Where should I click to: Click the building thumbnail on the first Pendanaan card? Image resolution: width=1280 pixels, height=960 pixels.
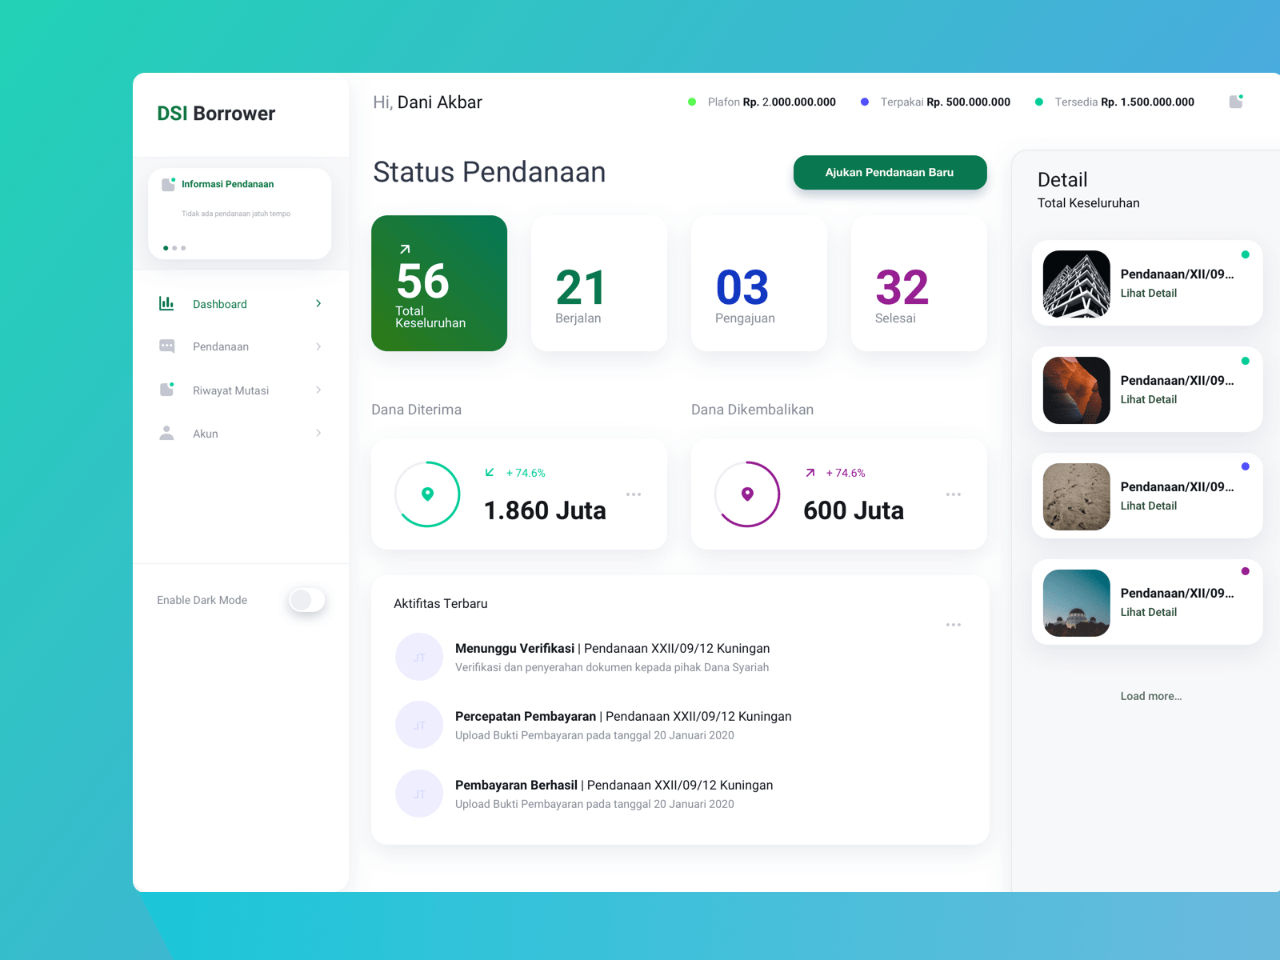click(1076, 283)
